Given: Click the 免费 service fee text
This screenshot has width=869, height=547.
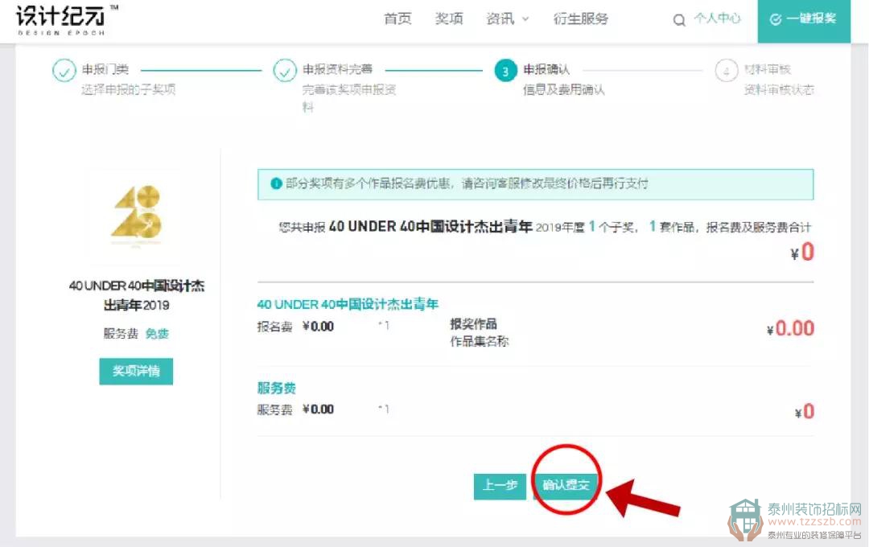Looking at the screenshot, I should point(157,334).
